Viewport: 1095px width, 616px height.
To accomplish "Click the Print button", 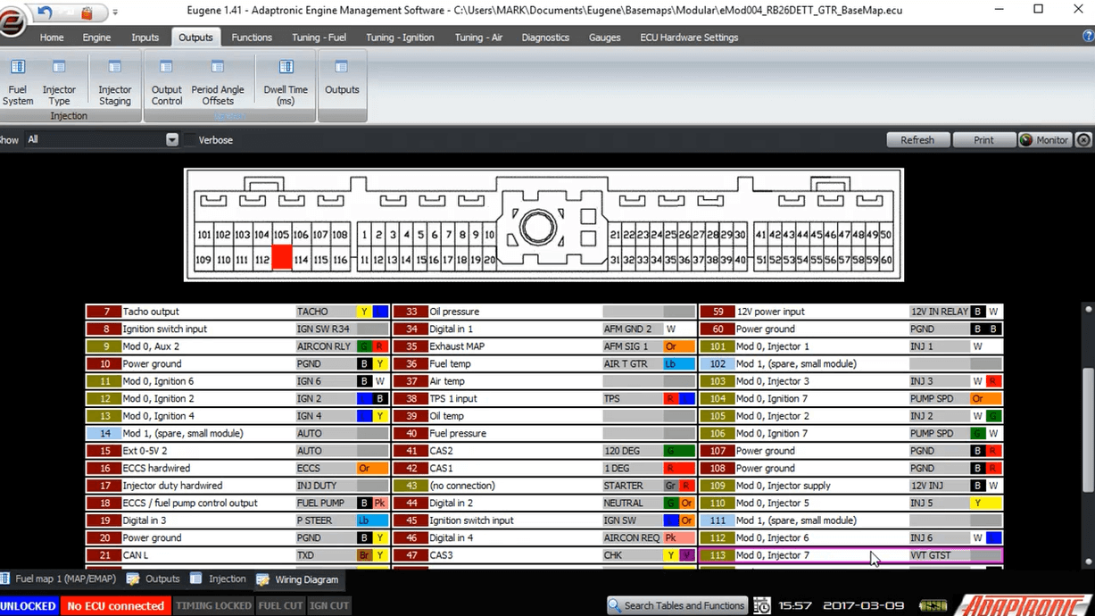I will click(x=983, y=140).
